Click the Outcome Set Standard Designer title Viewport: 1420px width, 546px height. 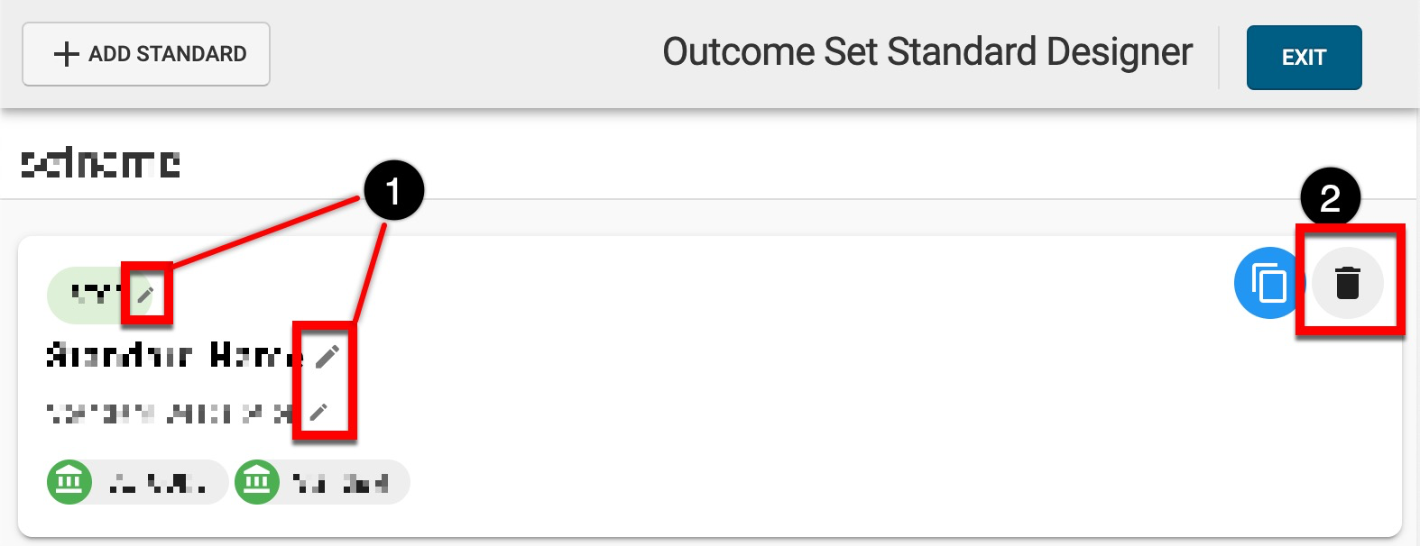(927, 52)
